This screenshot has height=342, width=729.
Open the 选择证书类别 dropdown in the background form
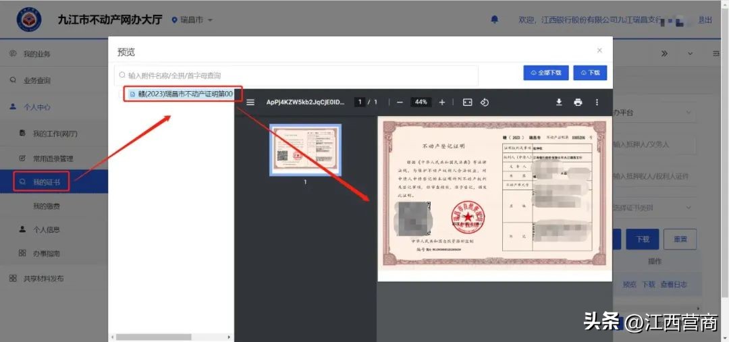[x=655, y=208]
